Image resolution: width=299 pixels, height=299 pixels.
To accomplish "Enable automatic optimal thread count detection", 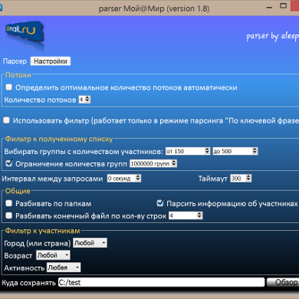I will pos(9,87).
